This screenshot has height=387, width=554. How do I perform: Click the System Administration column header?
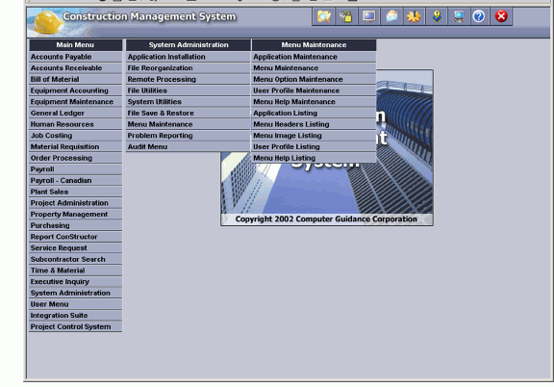(188, 45)
